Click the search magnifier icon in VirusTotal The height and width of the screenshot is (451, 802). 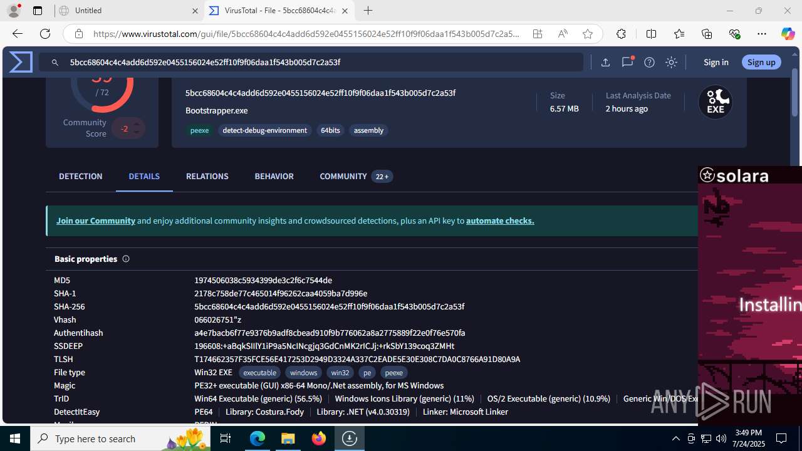(x=55, y=62)
